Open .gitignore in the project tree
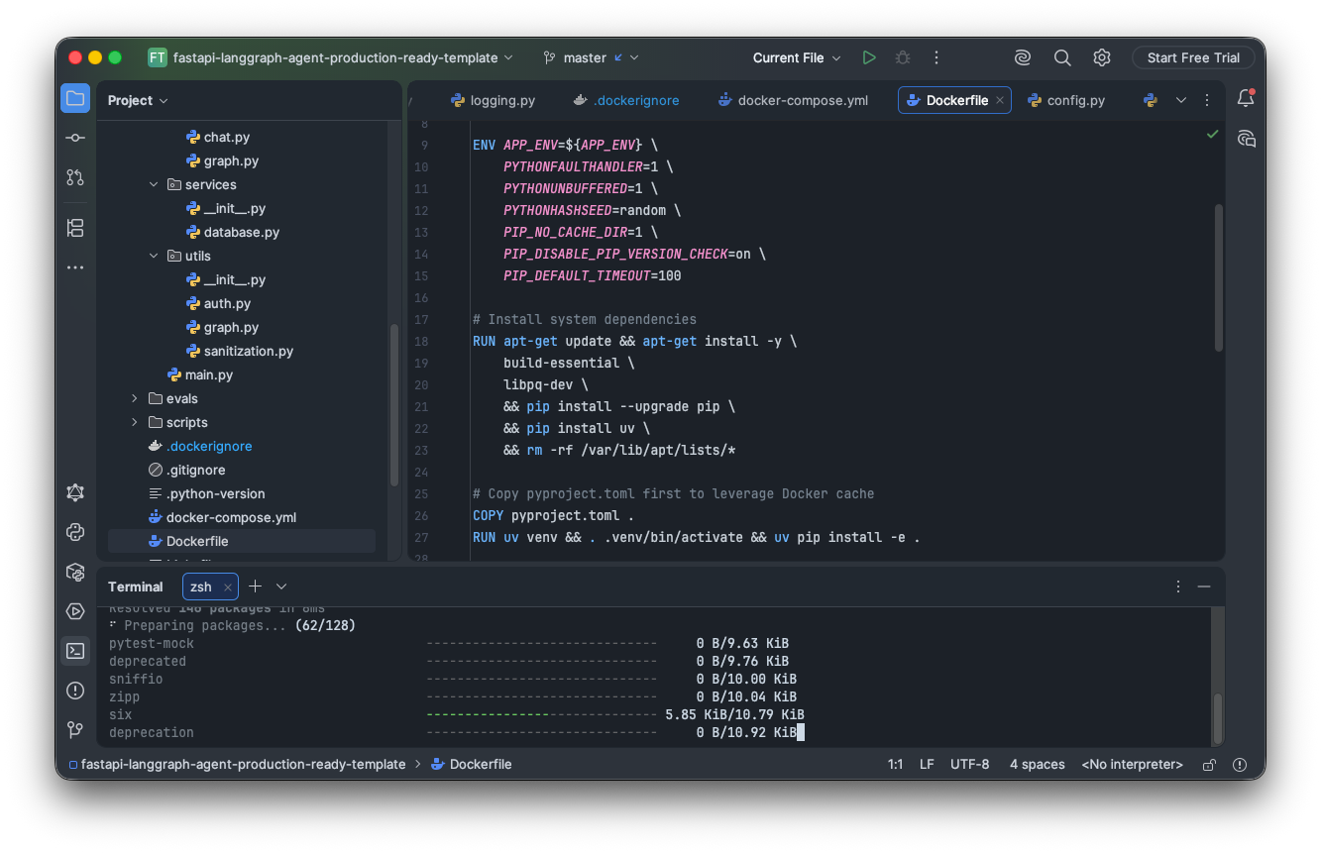1321x853 pixels. [187, 470]
